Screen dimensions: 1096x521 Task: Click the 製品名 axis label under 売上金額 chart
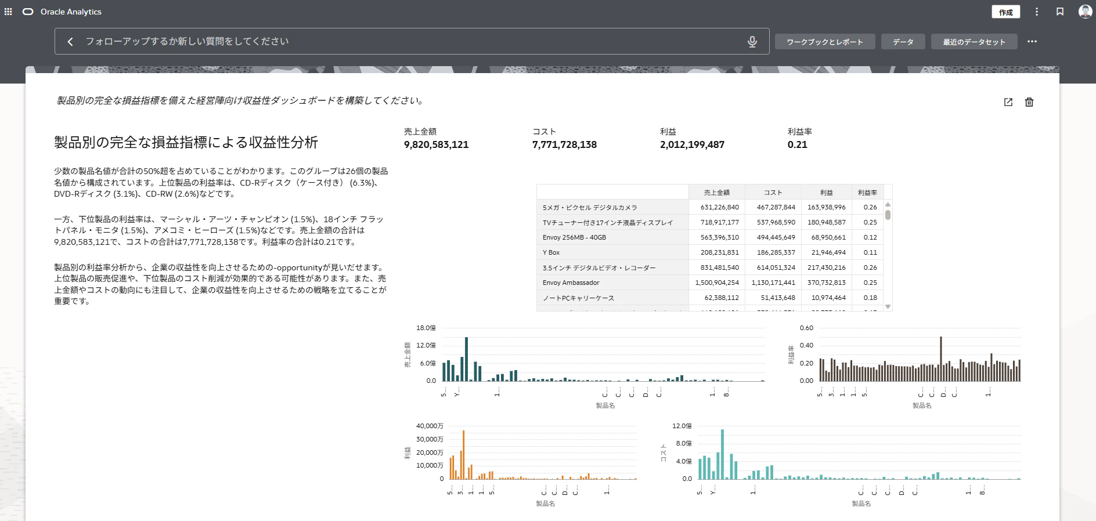(605, 406)
